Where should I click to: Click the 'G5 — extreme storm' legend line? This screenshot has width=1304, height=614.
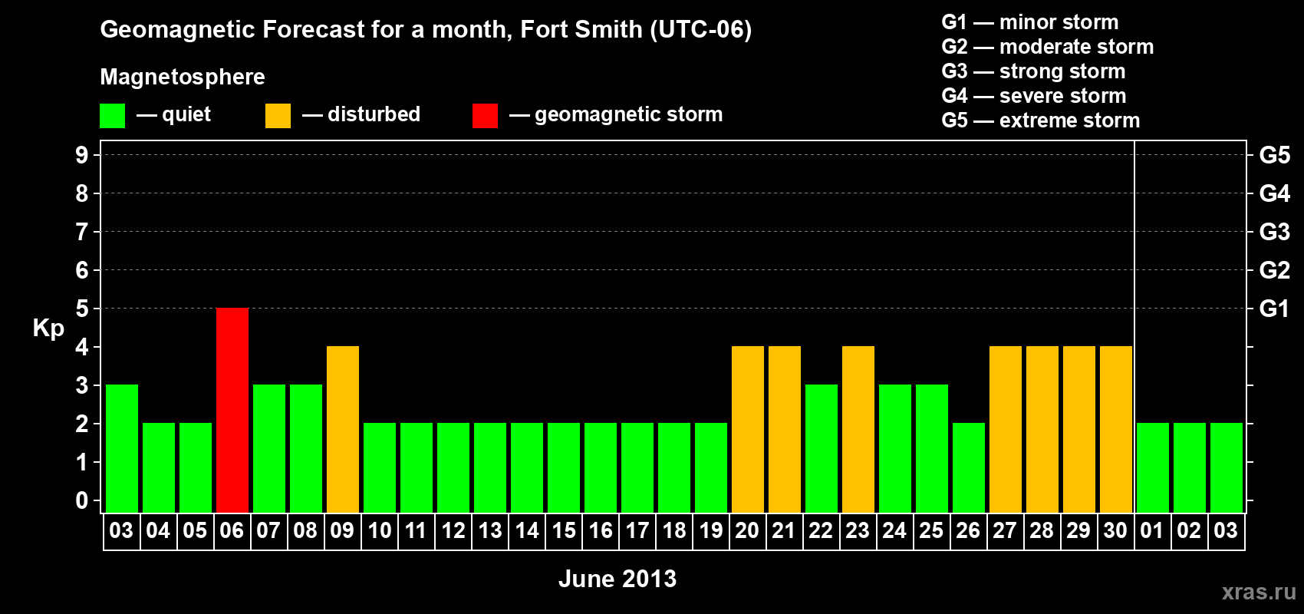tap(1041, 120)
